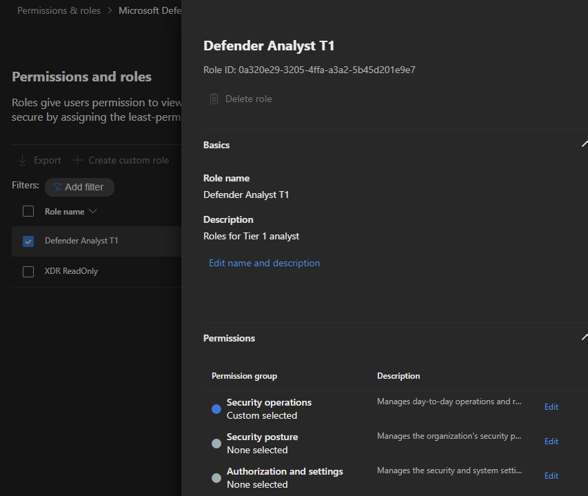Uncheck the Defender Analyst T1 checkbox
The image size is (588, 496).
(x=28, y=241)
